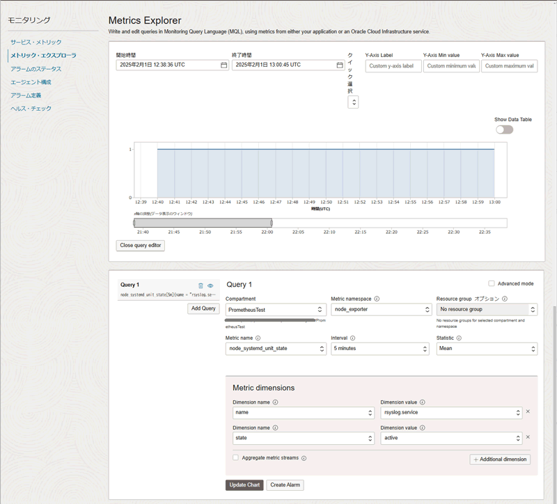The height and width of the screenshot is (504, 557).
Task: Remove the state active dimension row
Action: click(x=528, y=437)
